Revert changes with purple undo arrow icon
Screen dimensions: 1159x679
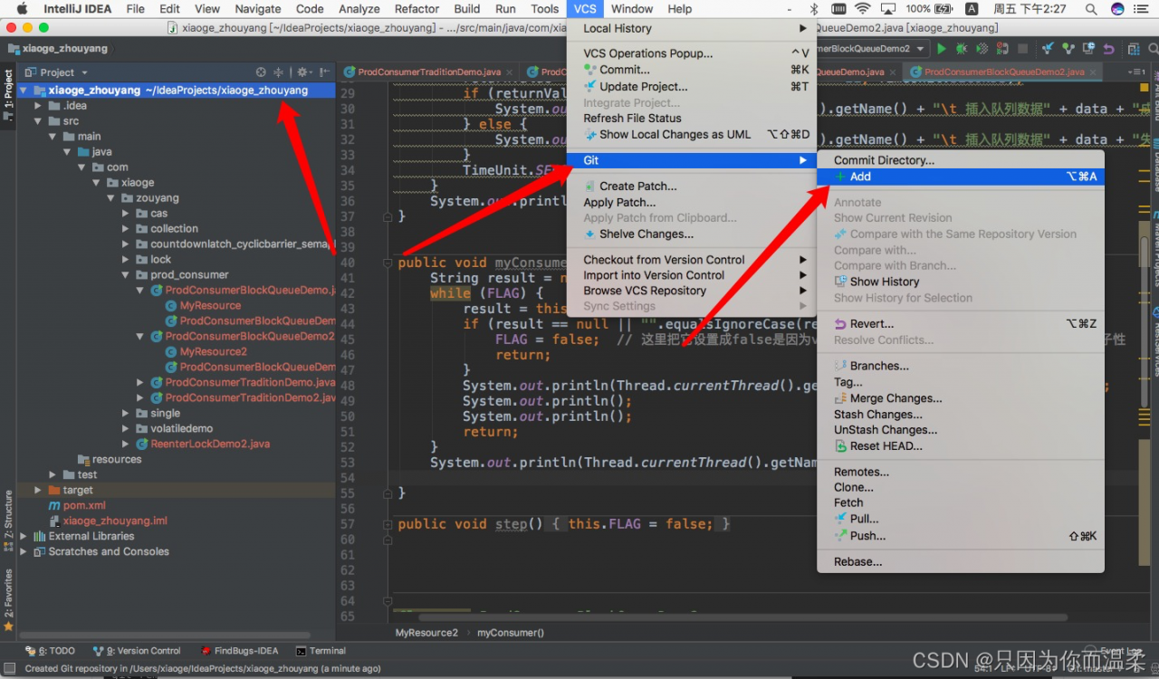click(1109, 49)
